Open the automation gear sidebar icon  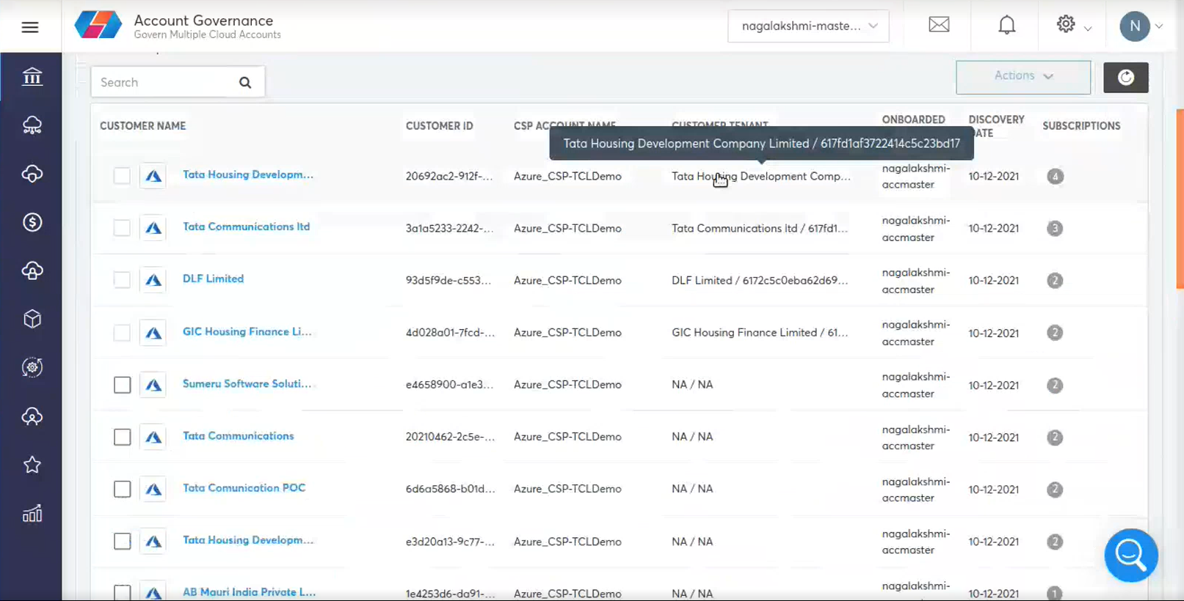tap(32, 367)
